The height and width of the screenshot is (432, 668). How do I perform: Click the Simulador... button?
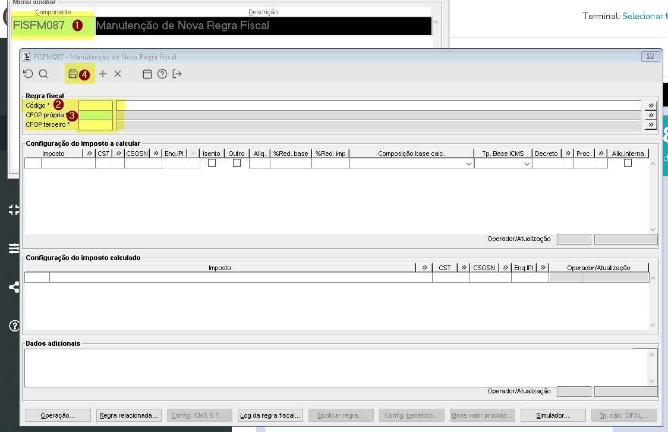tap(553, 415)
